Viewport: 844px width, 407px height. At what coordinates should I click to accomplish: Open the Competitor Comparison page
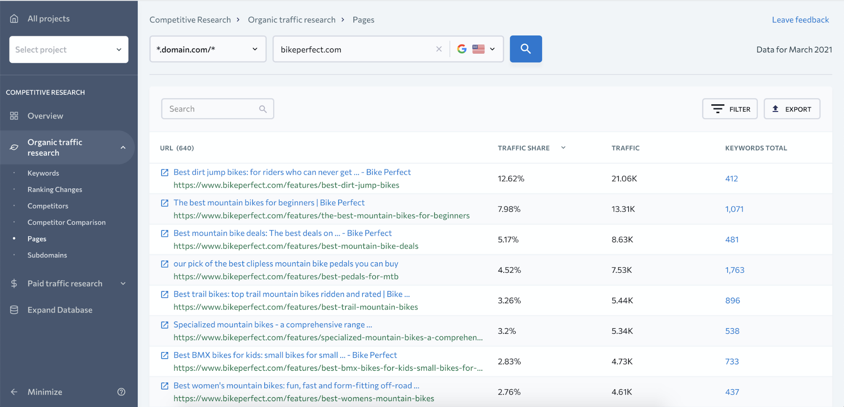[66, 222]
